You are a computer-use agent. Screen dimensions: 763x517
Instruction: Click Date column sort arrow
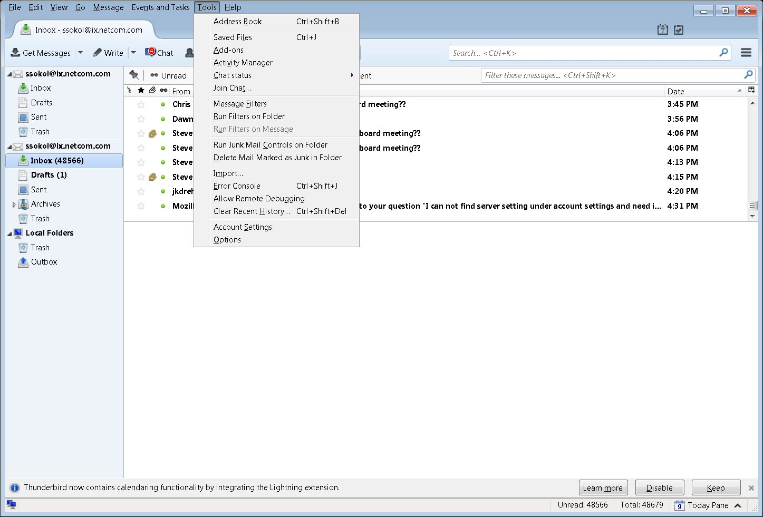739,91
